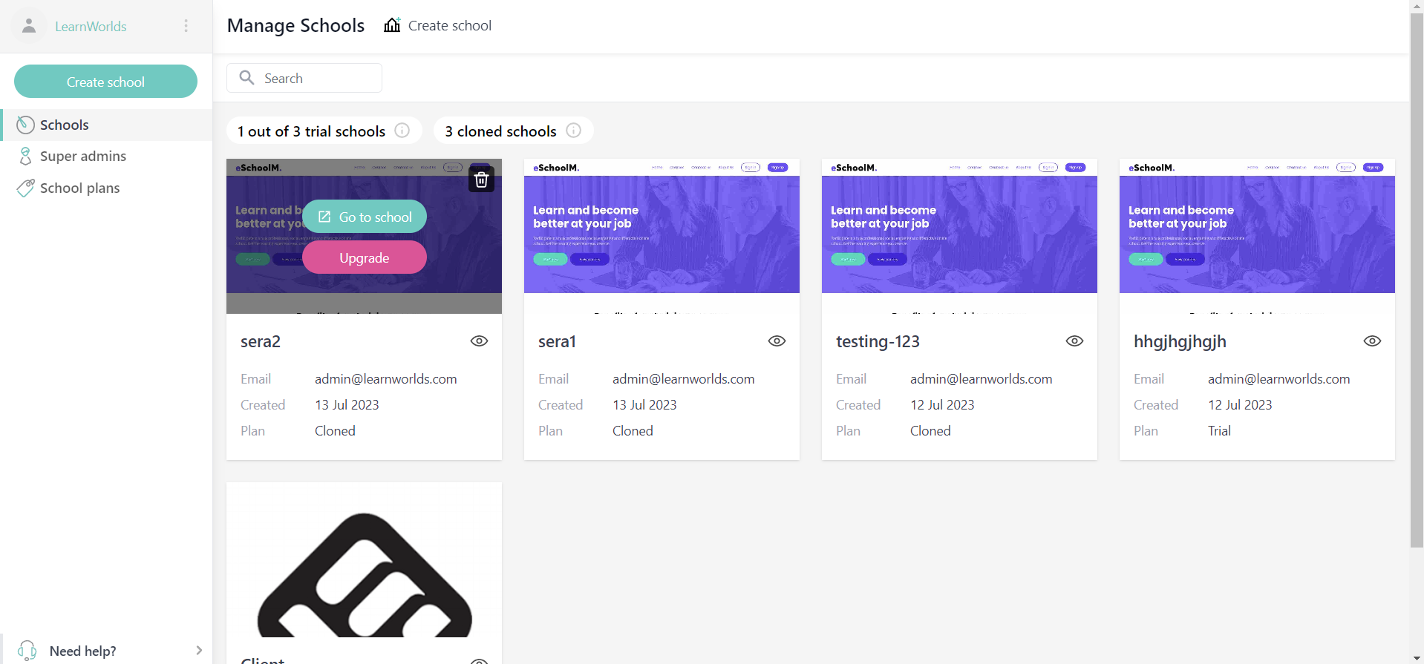Viewport: 1424px width, 664px height.
Task: Expand the Need help panel arrow
Action: pos(198,651)
